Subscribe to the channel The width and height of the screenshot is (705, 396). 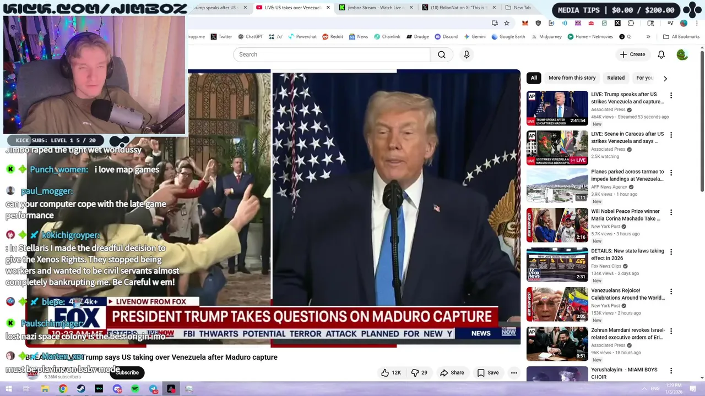127,372
